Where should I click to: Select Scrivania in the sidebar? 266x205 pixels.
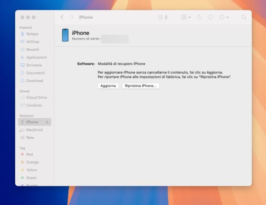[x=35, y=65]
